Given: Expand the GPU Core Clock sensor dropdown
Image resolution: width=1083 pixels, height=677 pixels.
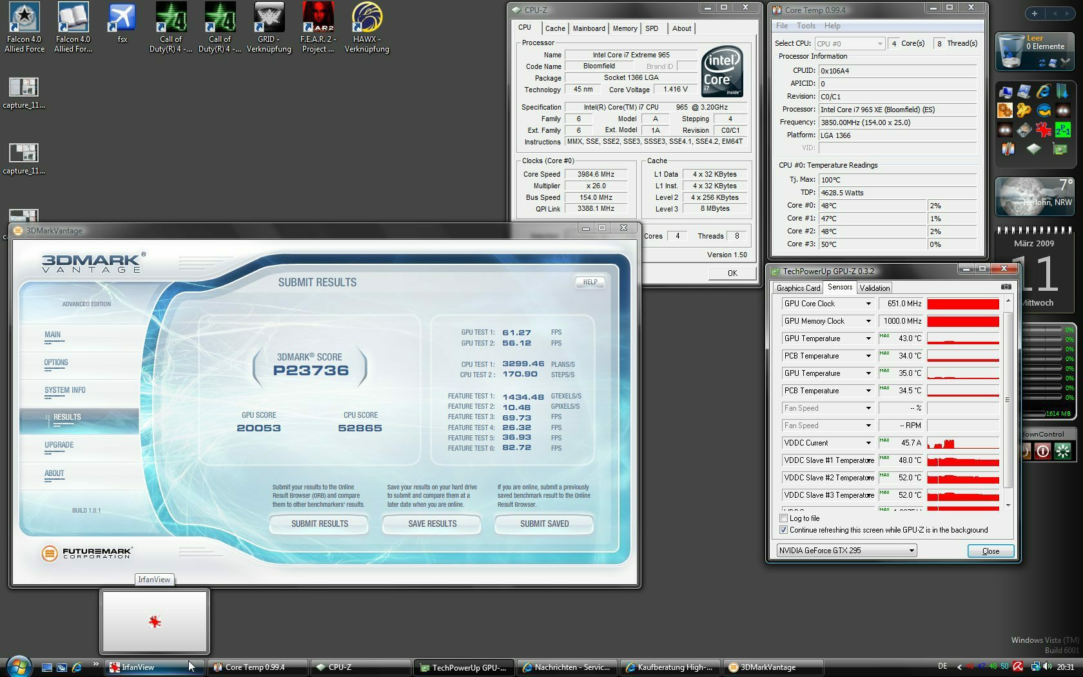Looking at the screenshot, I should (x=868, y=304).
